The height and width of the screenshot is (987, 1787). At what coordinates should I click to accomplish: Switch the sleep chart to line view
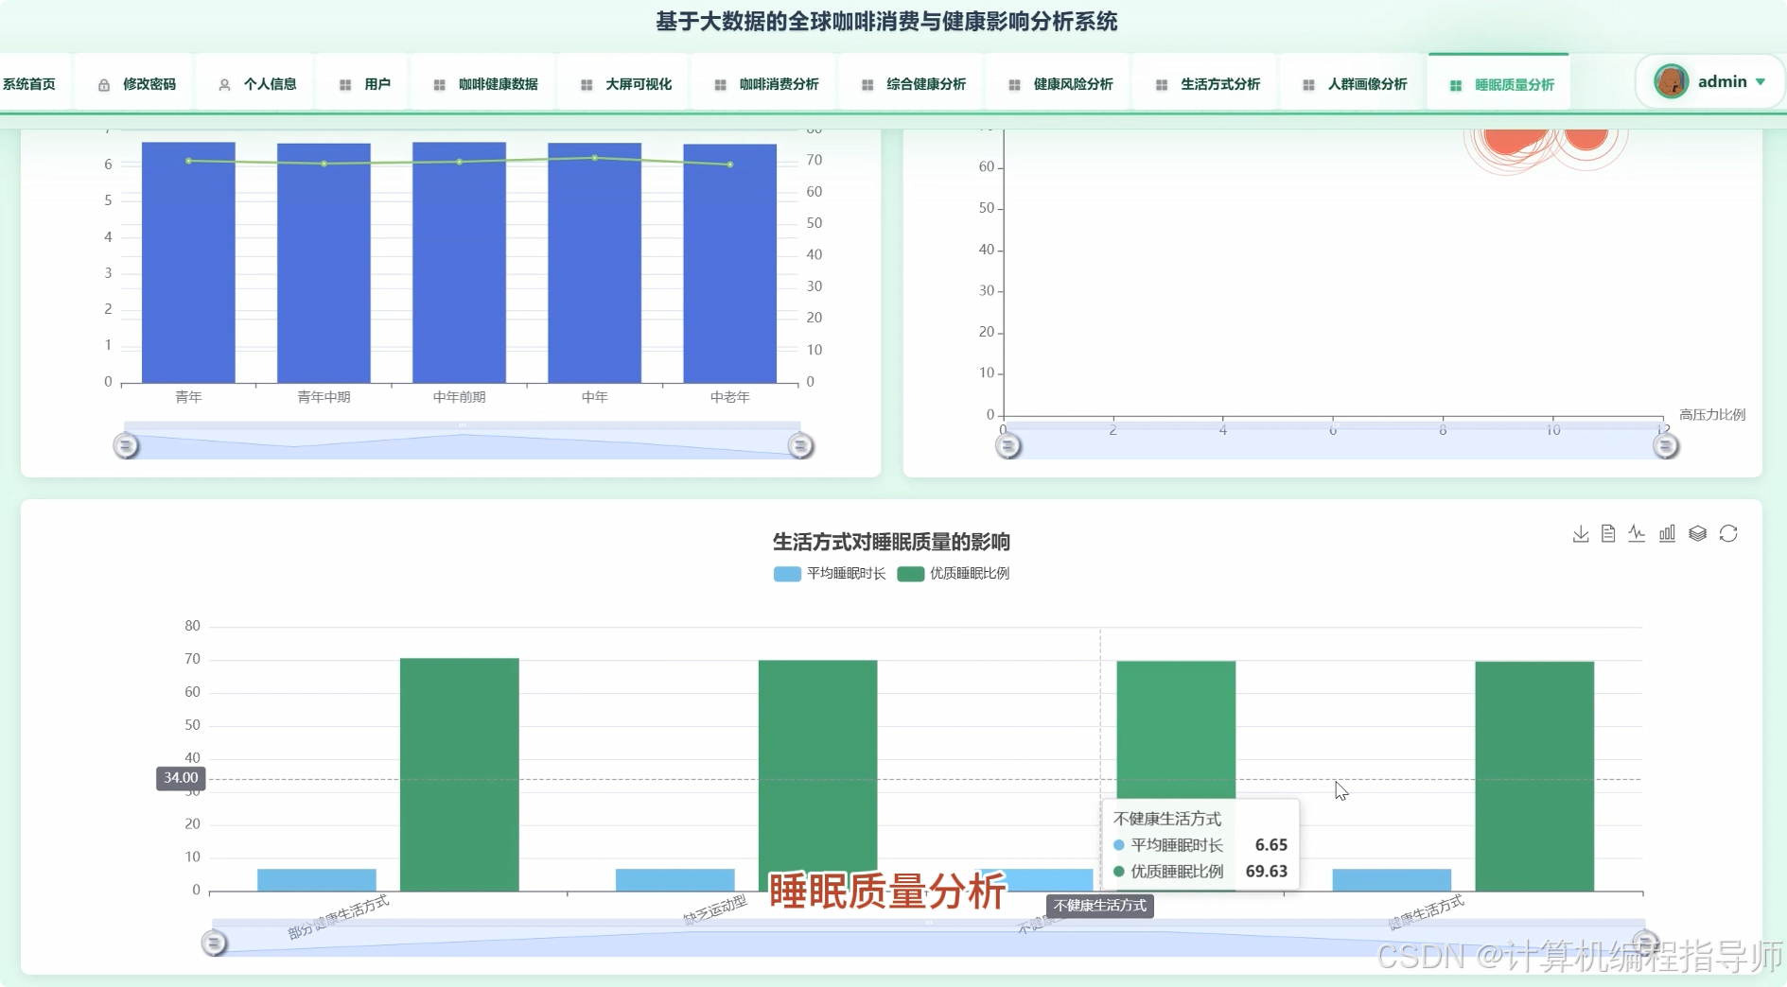(x=1637, y=533)
